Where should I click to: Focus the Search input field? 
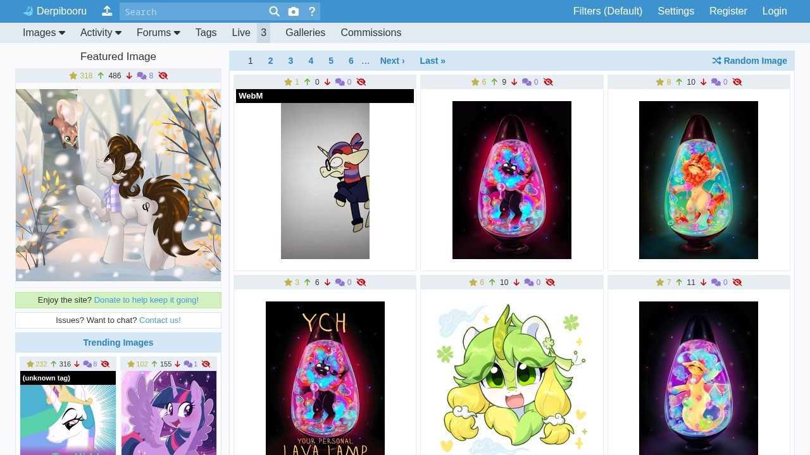coord(192,11)
